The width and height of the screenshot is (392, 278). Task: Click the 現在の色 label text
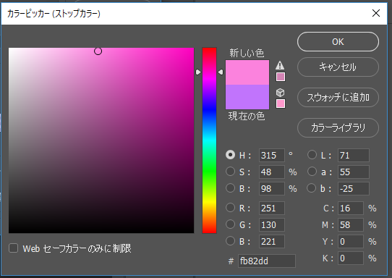coord(247,116)
